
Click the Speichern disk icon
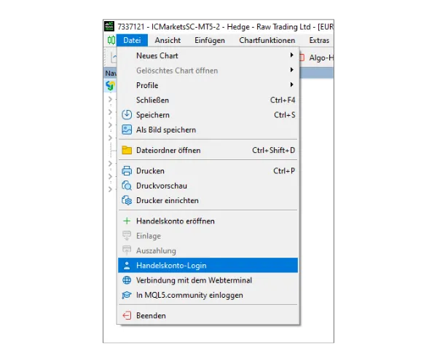(127, 115)
